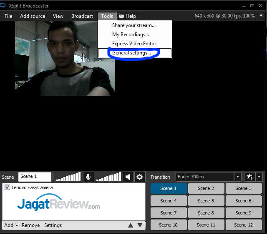Screen dimensions: 267x234
Task: Mute the speaker icon
Action: (x=128, y=177)
